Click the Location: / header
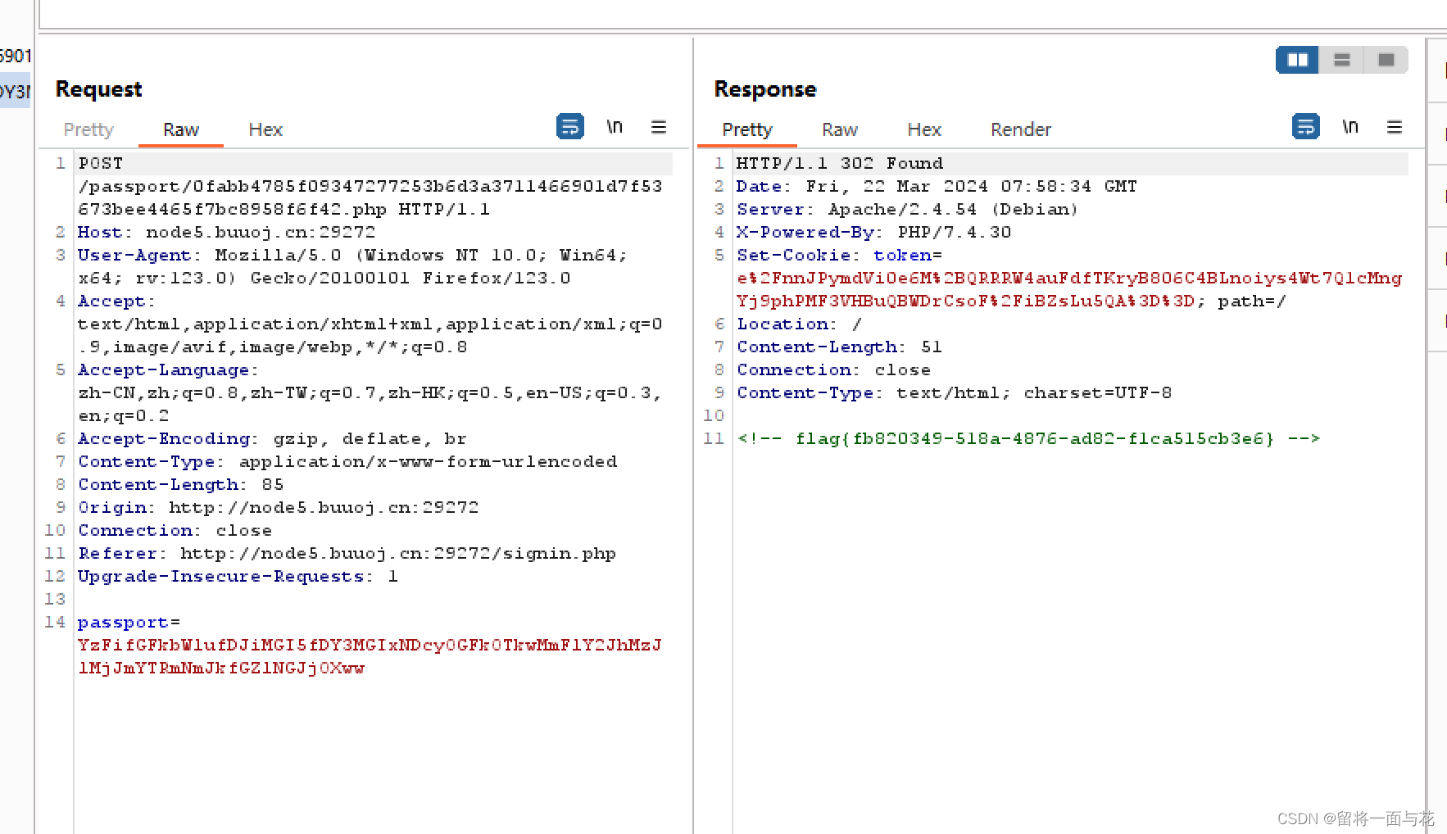Viewport: 1447px width, 834px height. click(799, 324)
